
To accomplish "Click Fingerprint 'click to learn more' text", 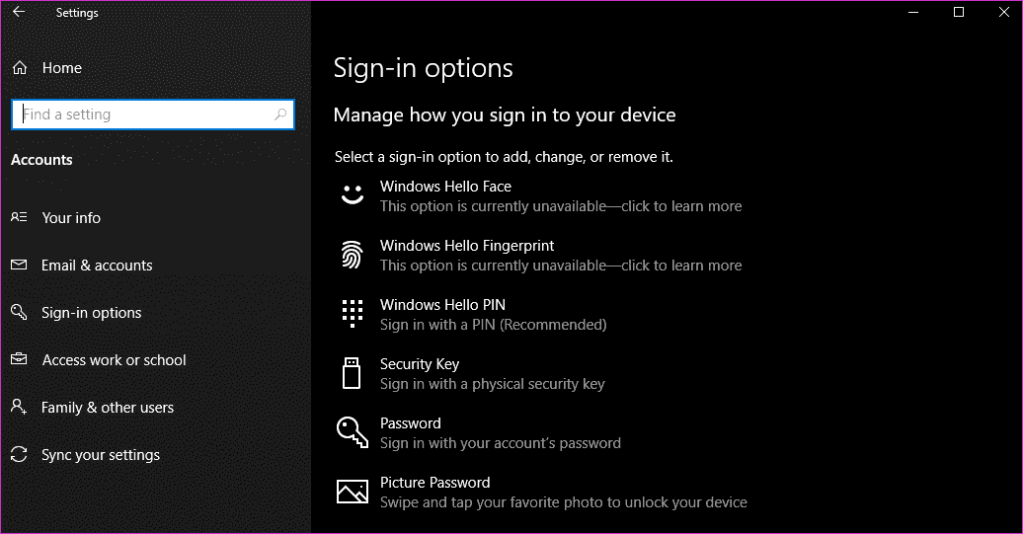I will (x=681, y=266).
